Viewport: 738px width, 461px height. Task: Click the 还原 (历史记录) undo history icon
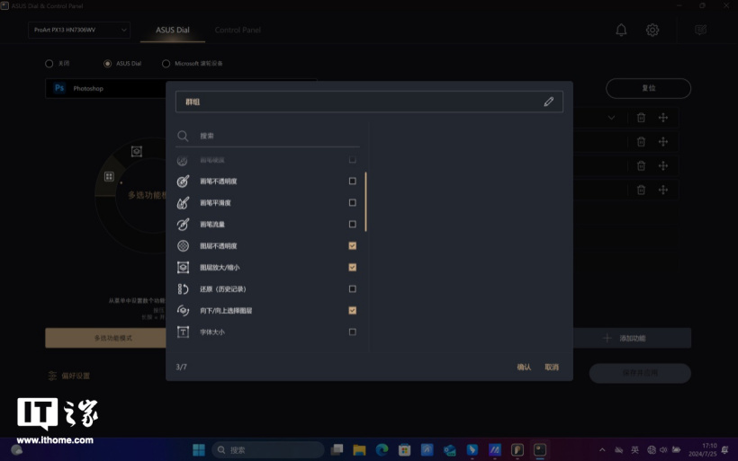click(x=183, y=289)
